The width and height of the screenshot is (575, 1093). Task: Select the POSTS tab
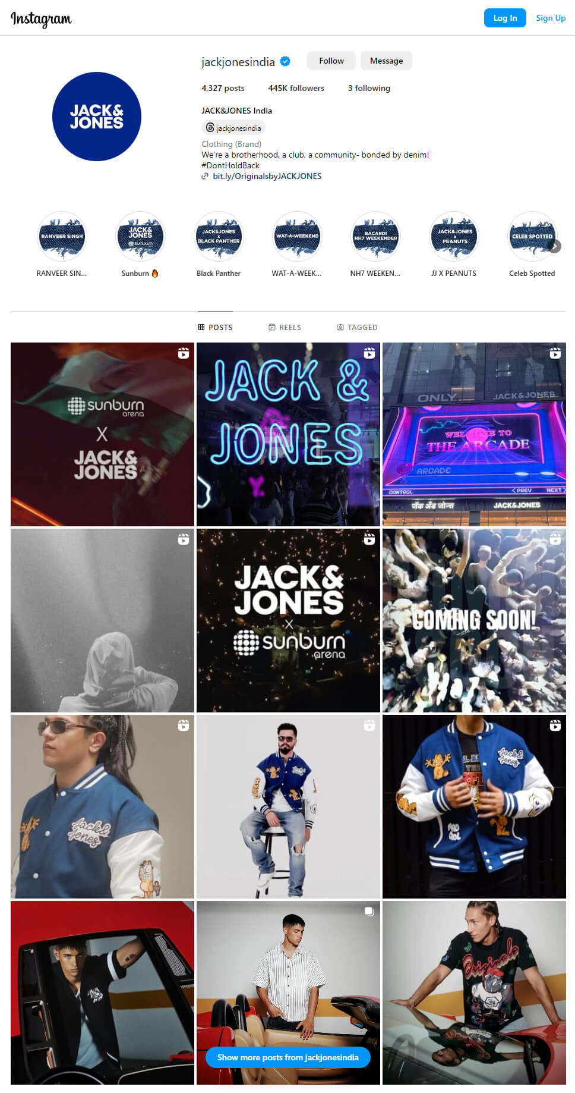pos(215,327)
